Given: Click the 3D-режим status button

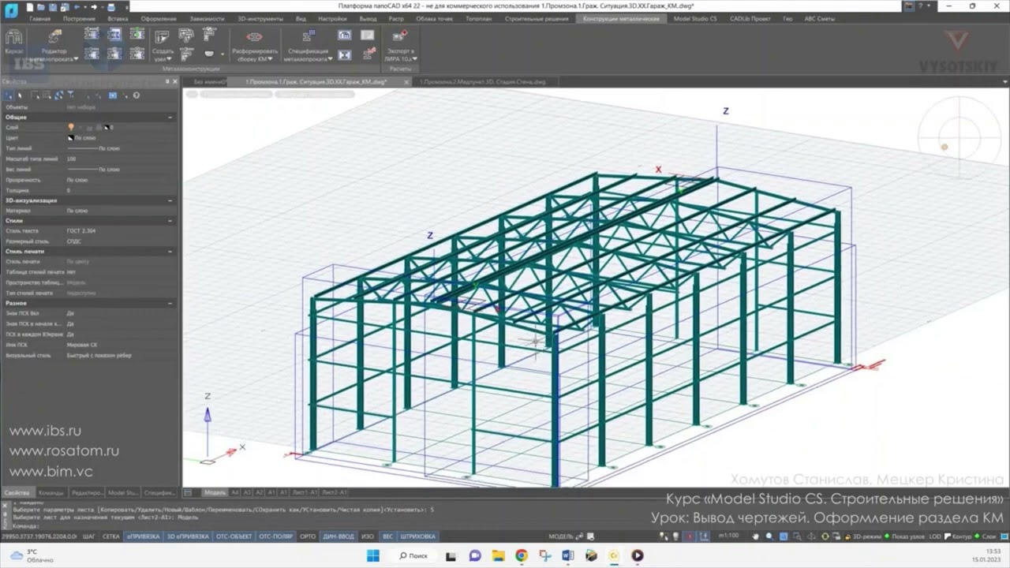Looking at the screenshot, I should point(862,536).
